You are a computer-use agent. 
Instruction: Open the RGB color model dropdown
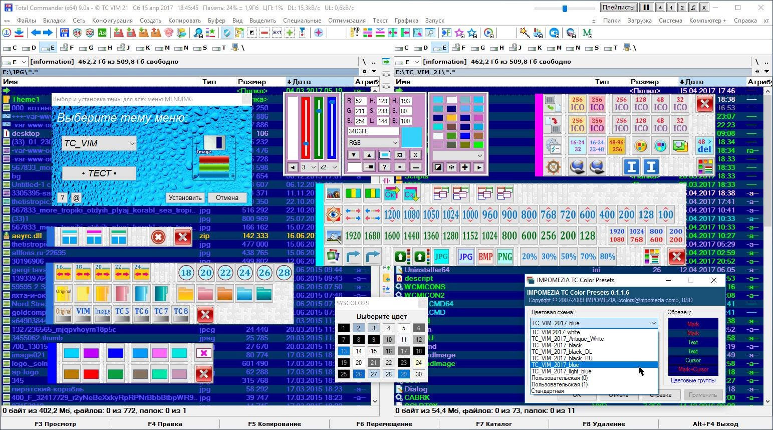click(x=373, y=142)
